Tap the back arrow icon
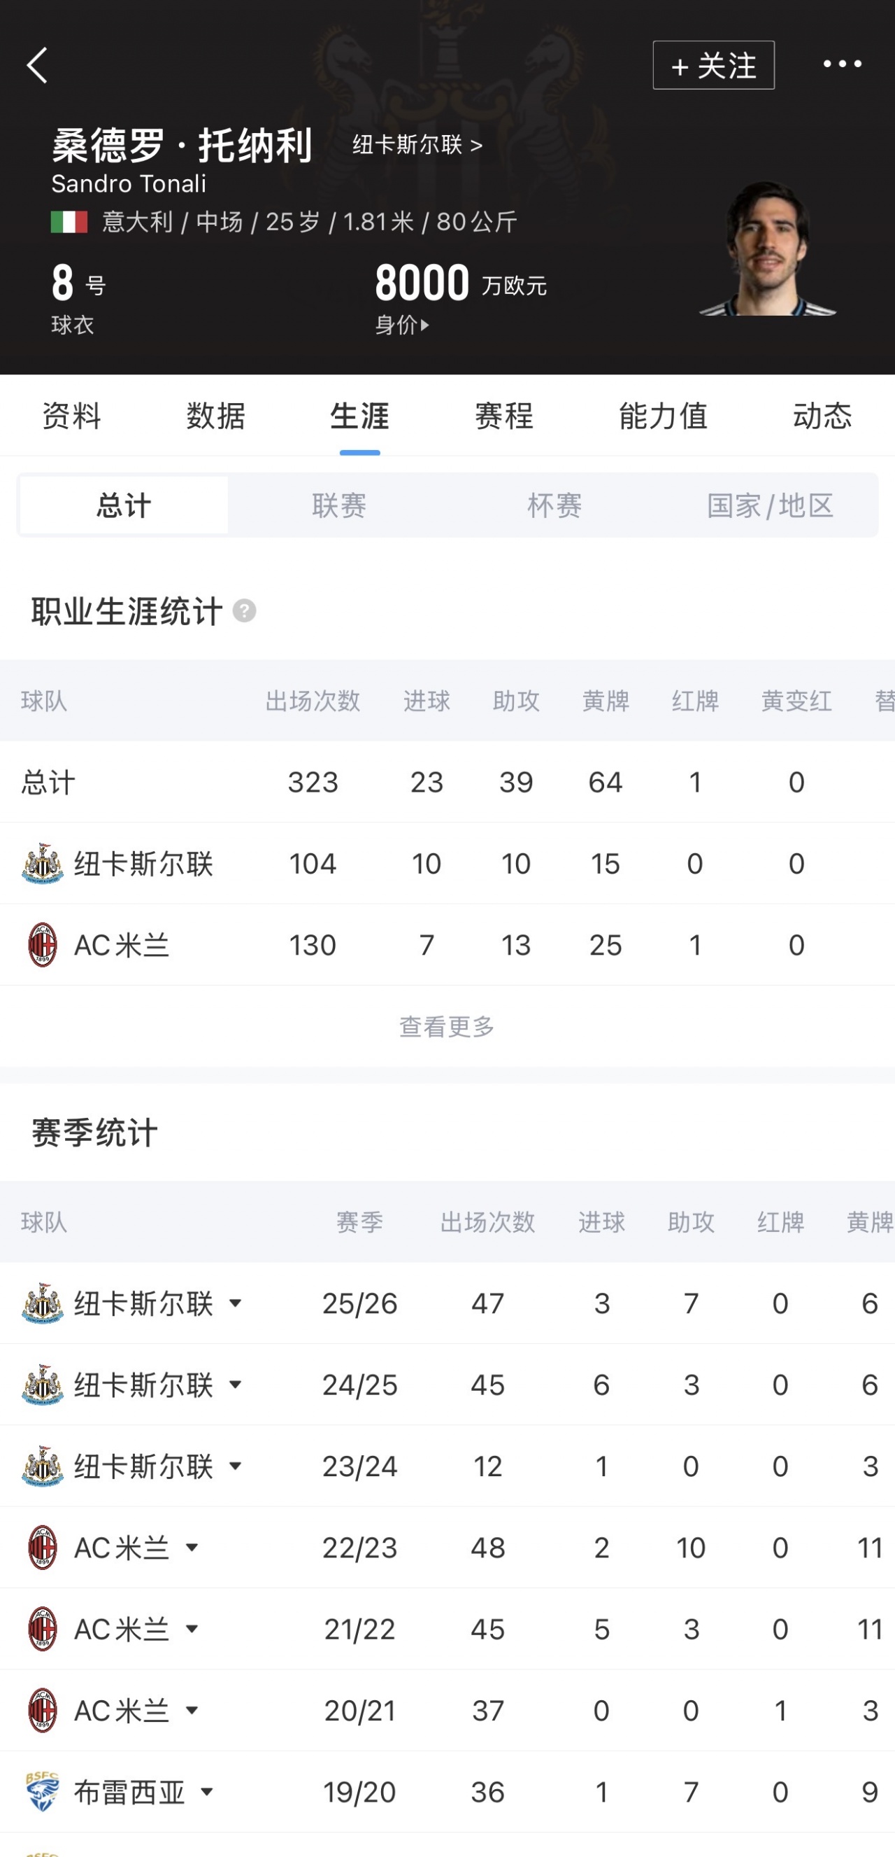Screen dimensions: 895x1857 click(x=38, y=66)
